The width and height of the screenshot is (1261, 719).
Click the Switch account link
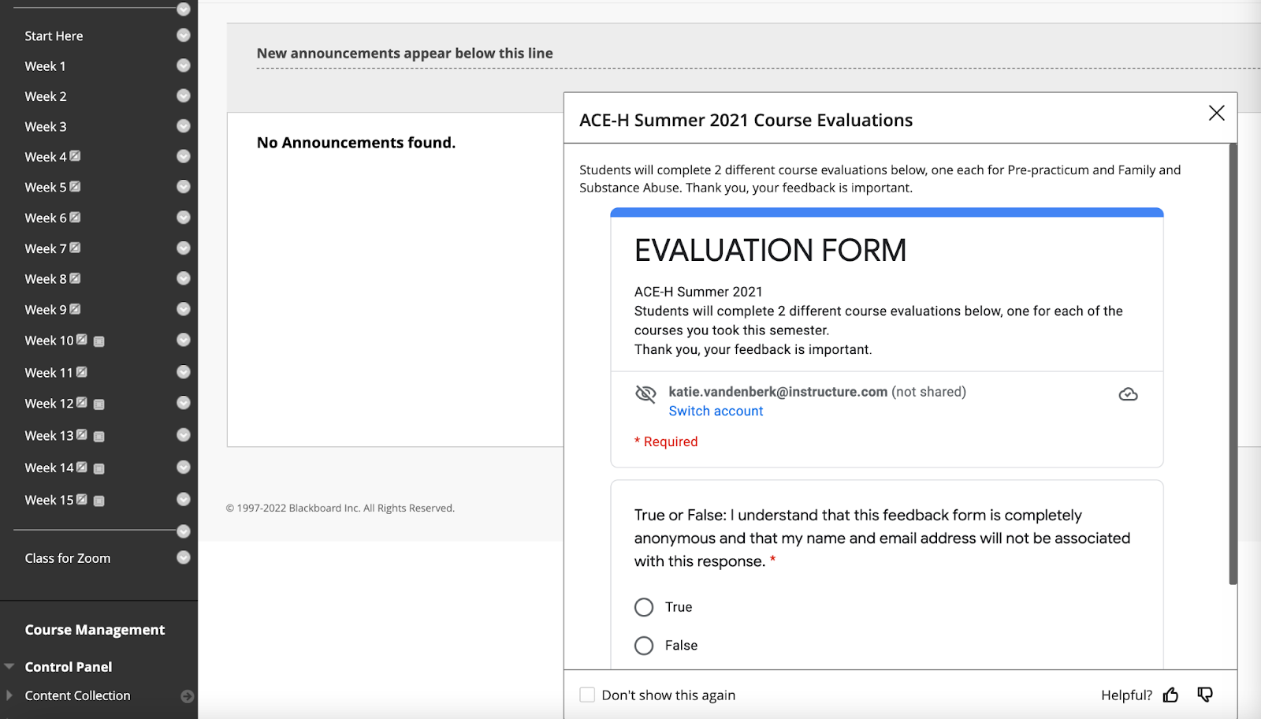point(716,411)
